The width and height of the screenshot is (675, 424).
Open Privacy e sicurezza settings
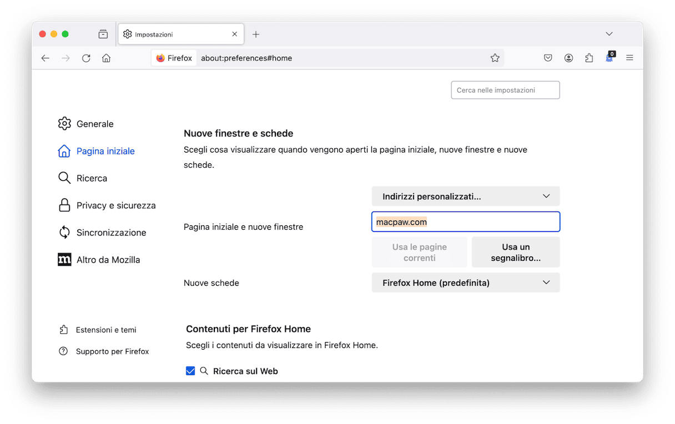coord(107,205)
